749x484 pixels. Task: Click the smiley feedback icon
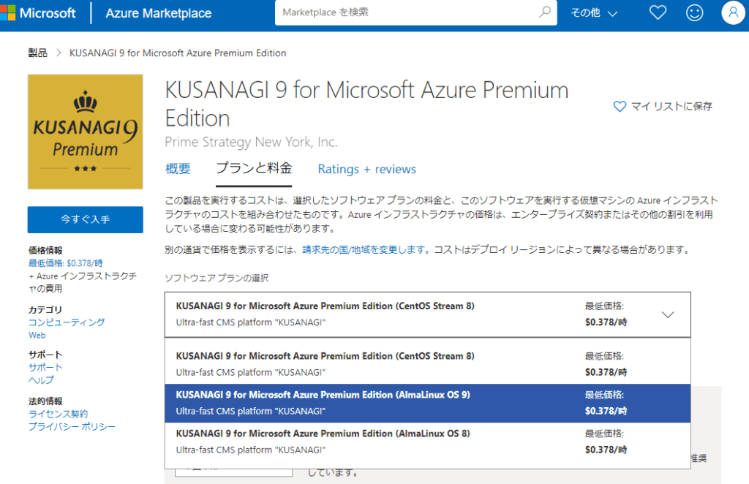pyautogui.click(x=695, y=12)
